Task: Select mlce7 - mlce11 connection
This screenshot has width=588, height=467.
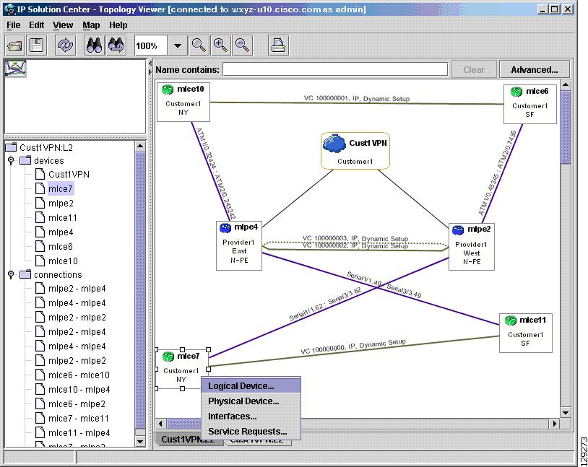Action: 79,418
